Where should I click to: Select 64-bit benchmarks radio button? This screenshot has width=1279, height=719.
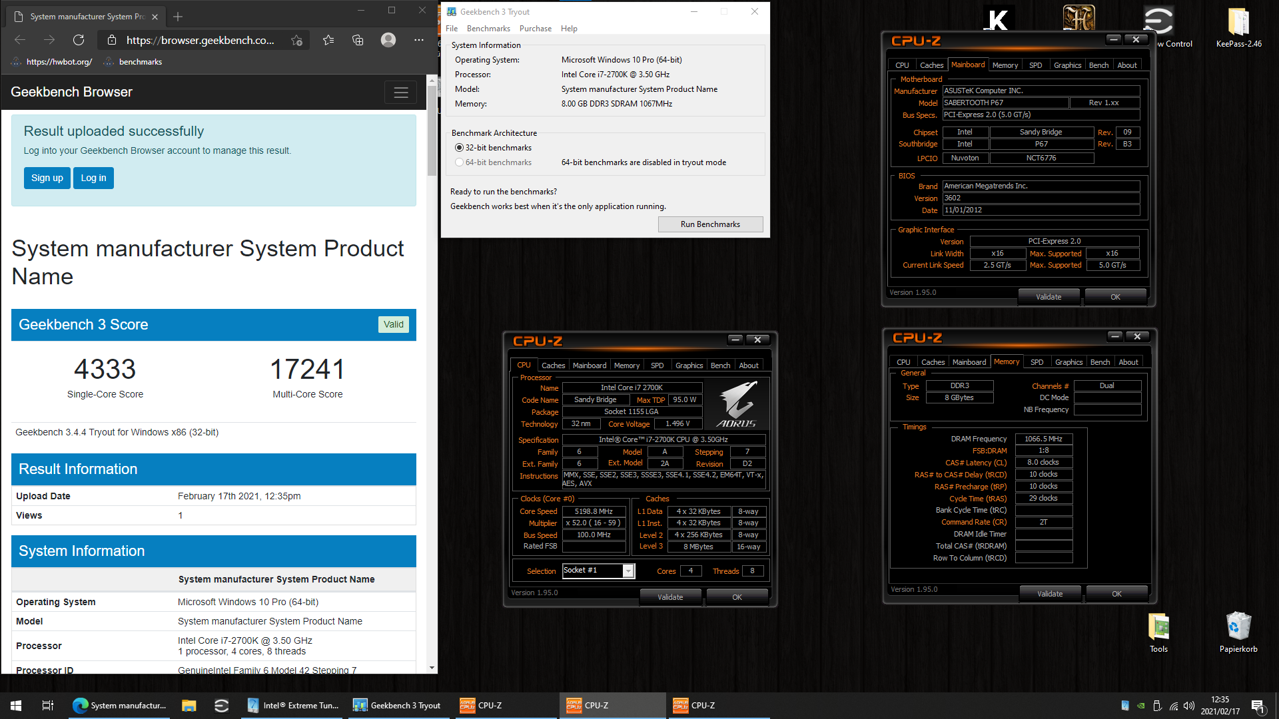coord(459,162)
